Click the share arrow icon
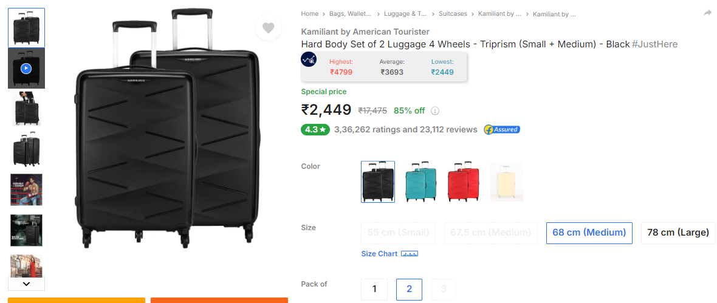Image resolution: width=717 pixels, height=303 pixels. pos(708,13)
